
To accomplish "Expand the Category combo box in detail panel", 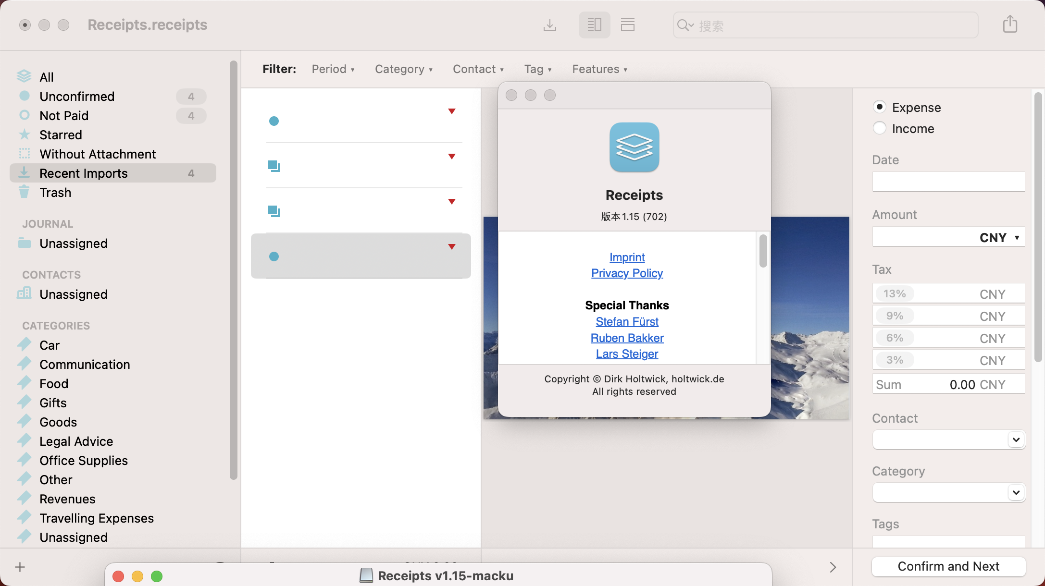I will click(1016, 492).
